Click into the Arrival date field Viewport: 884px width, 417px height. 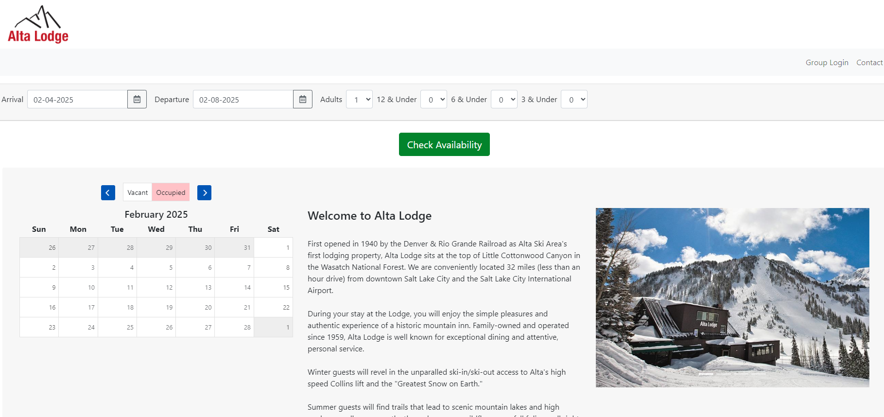click(78, 100)
